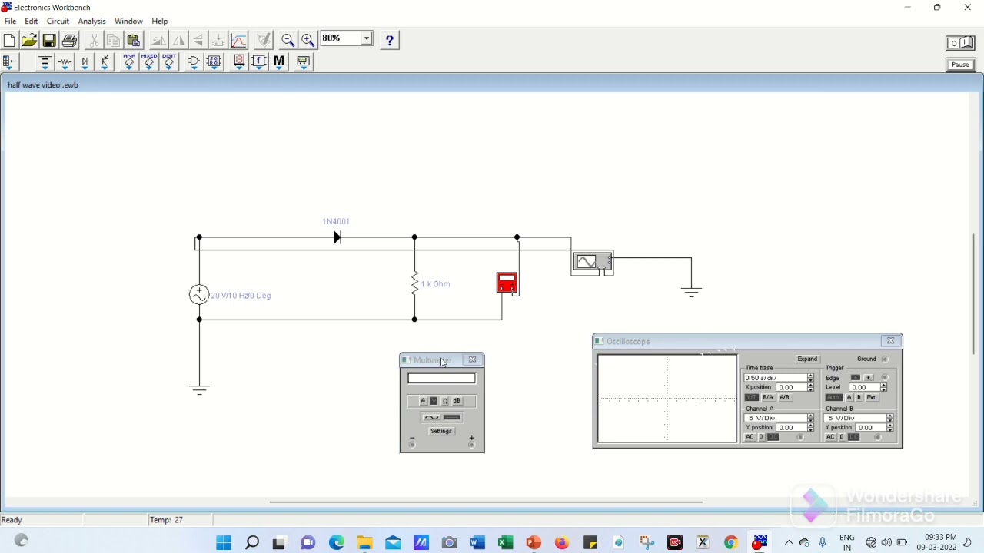Open the Favorites parts bin
984x553 pixels.
click(11, 62)
